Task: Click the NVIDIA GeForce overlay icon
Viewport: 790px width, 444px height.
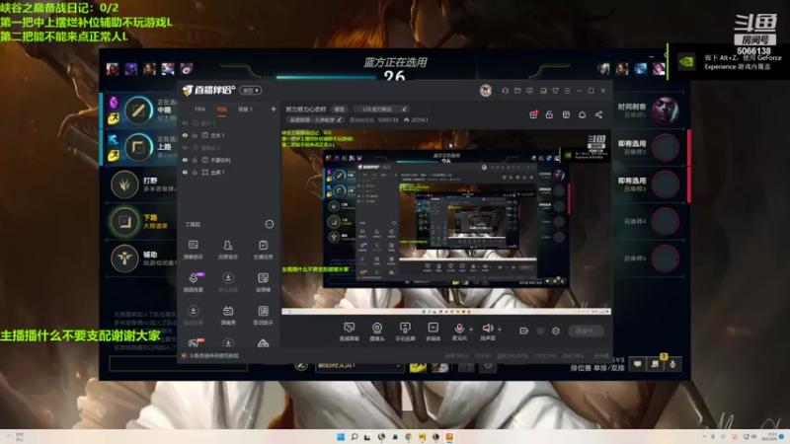Action: point(686,62)
